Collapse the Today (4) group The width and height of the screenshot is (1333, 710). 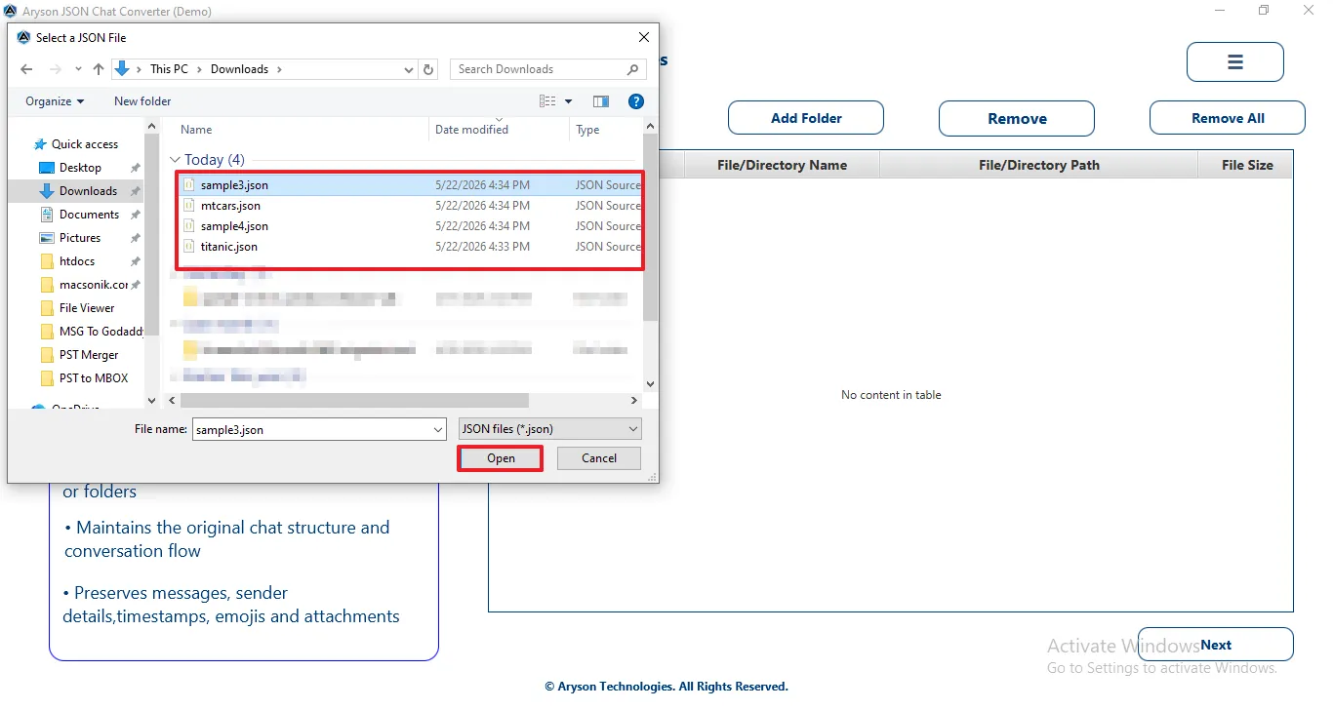[x=176, y=160]
